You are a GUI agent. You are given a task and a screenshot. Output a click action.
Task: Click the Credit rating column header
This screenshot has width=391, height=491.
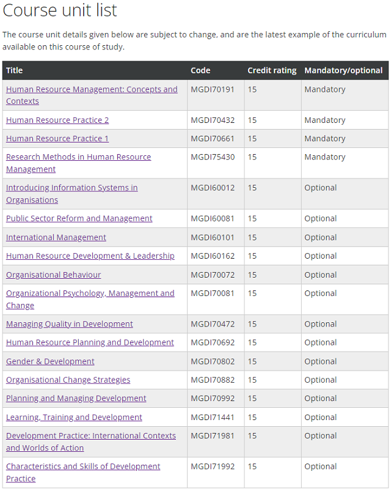point(272,70)
